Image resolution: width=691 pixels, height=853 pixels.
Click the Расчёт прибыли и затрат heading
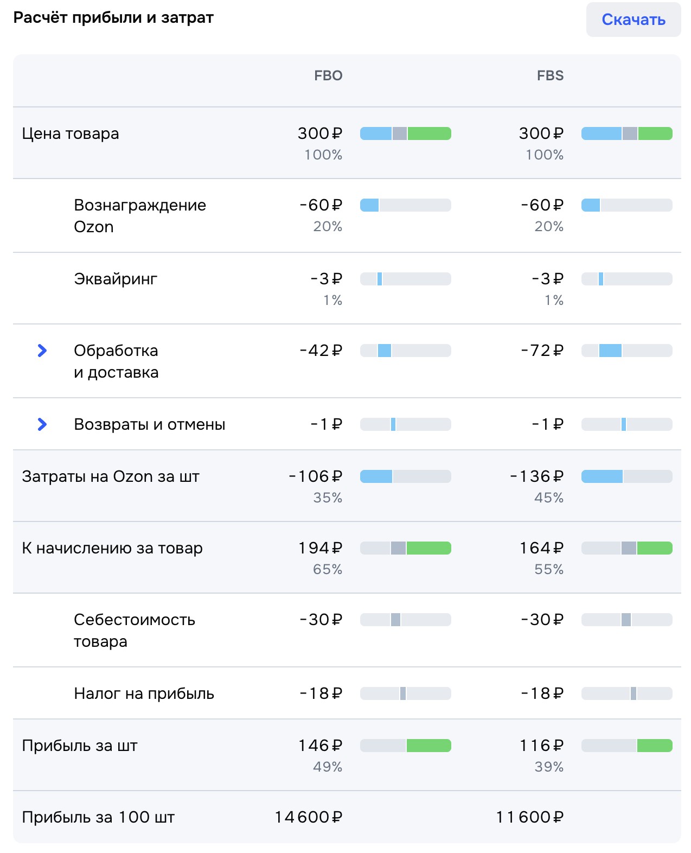(x=113, y=17)
